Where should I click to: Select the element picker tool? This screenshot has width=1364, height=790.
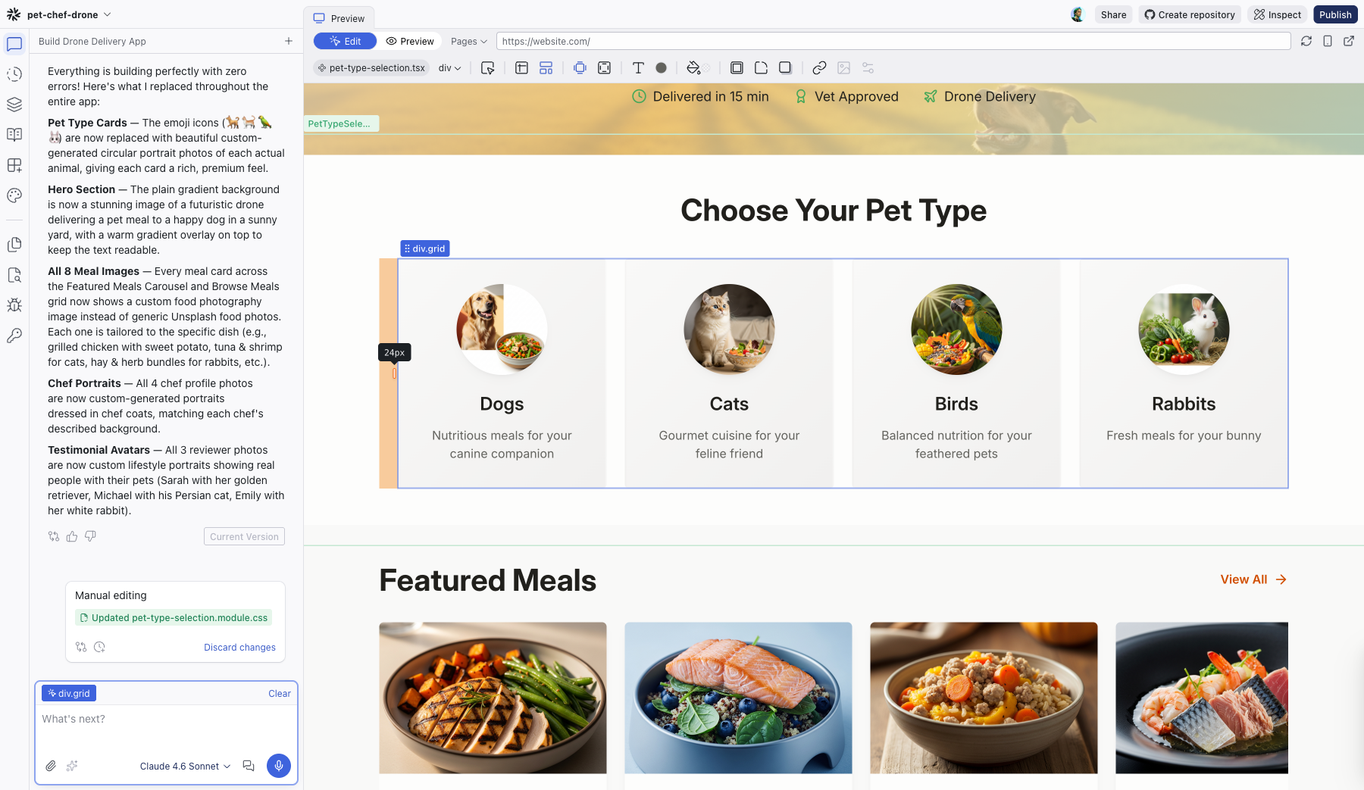pyautogui.click(x=489, y=68)
